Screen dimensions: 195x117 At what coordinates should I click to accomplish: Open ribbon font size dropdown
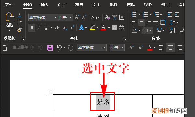[x=71, y=17]
